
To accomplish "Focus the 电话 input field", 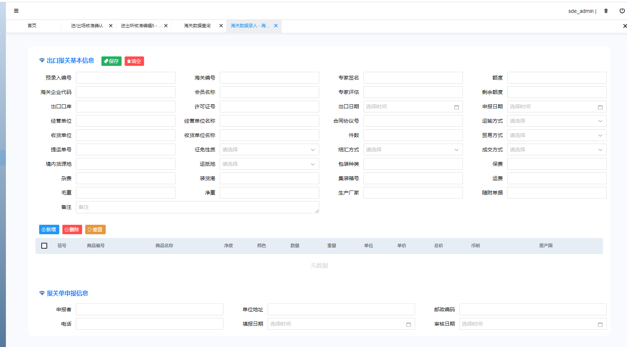I will tap(149, 324).
